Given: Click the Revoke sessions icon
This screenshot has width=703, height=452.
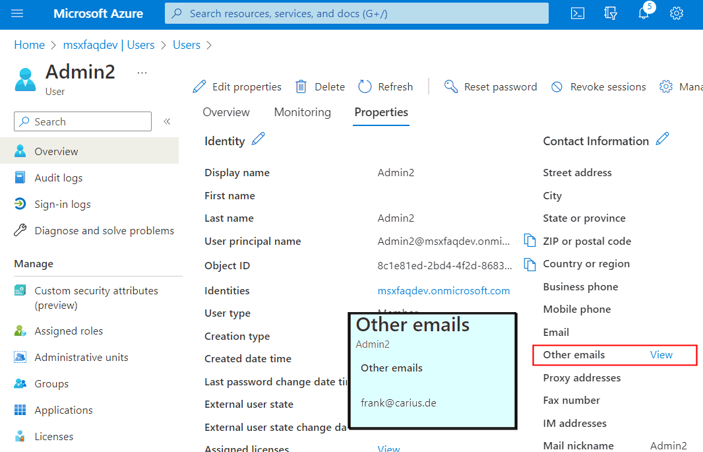Looking at the screenshot, I should (x=557, y=86).
